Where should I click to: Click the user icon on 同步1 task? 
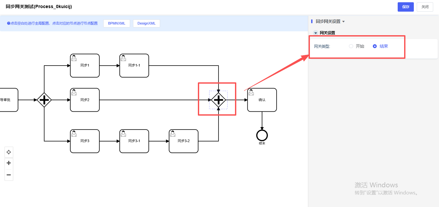74,58
